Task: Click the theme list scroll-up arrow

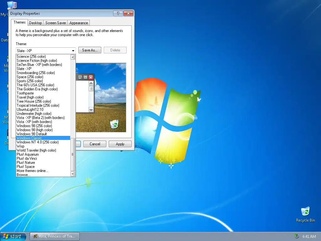Action: point(73,57)
